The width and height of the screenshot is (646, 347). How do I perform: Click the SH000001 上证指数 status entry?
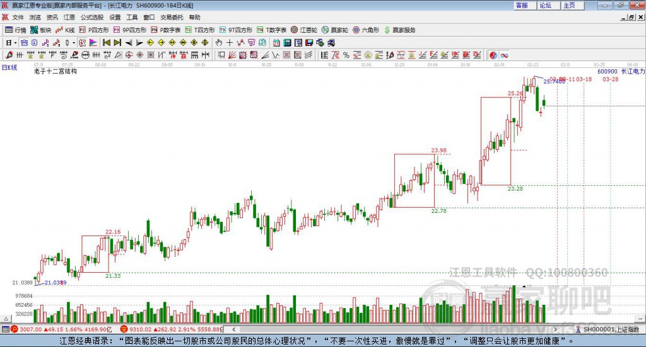608,329
